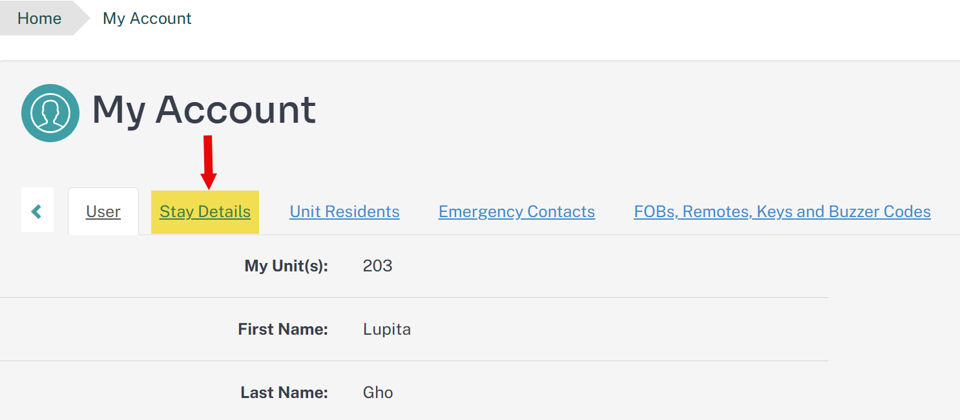This screenshot has width=960, height=420.
Task: Click the red arrow annotation
Action: point(208,163)
